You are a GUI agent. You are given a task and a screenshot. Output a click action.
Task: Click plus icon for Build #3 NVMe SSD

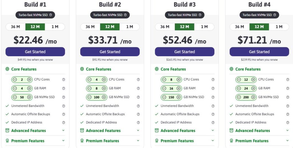tap(179, 97)
